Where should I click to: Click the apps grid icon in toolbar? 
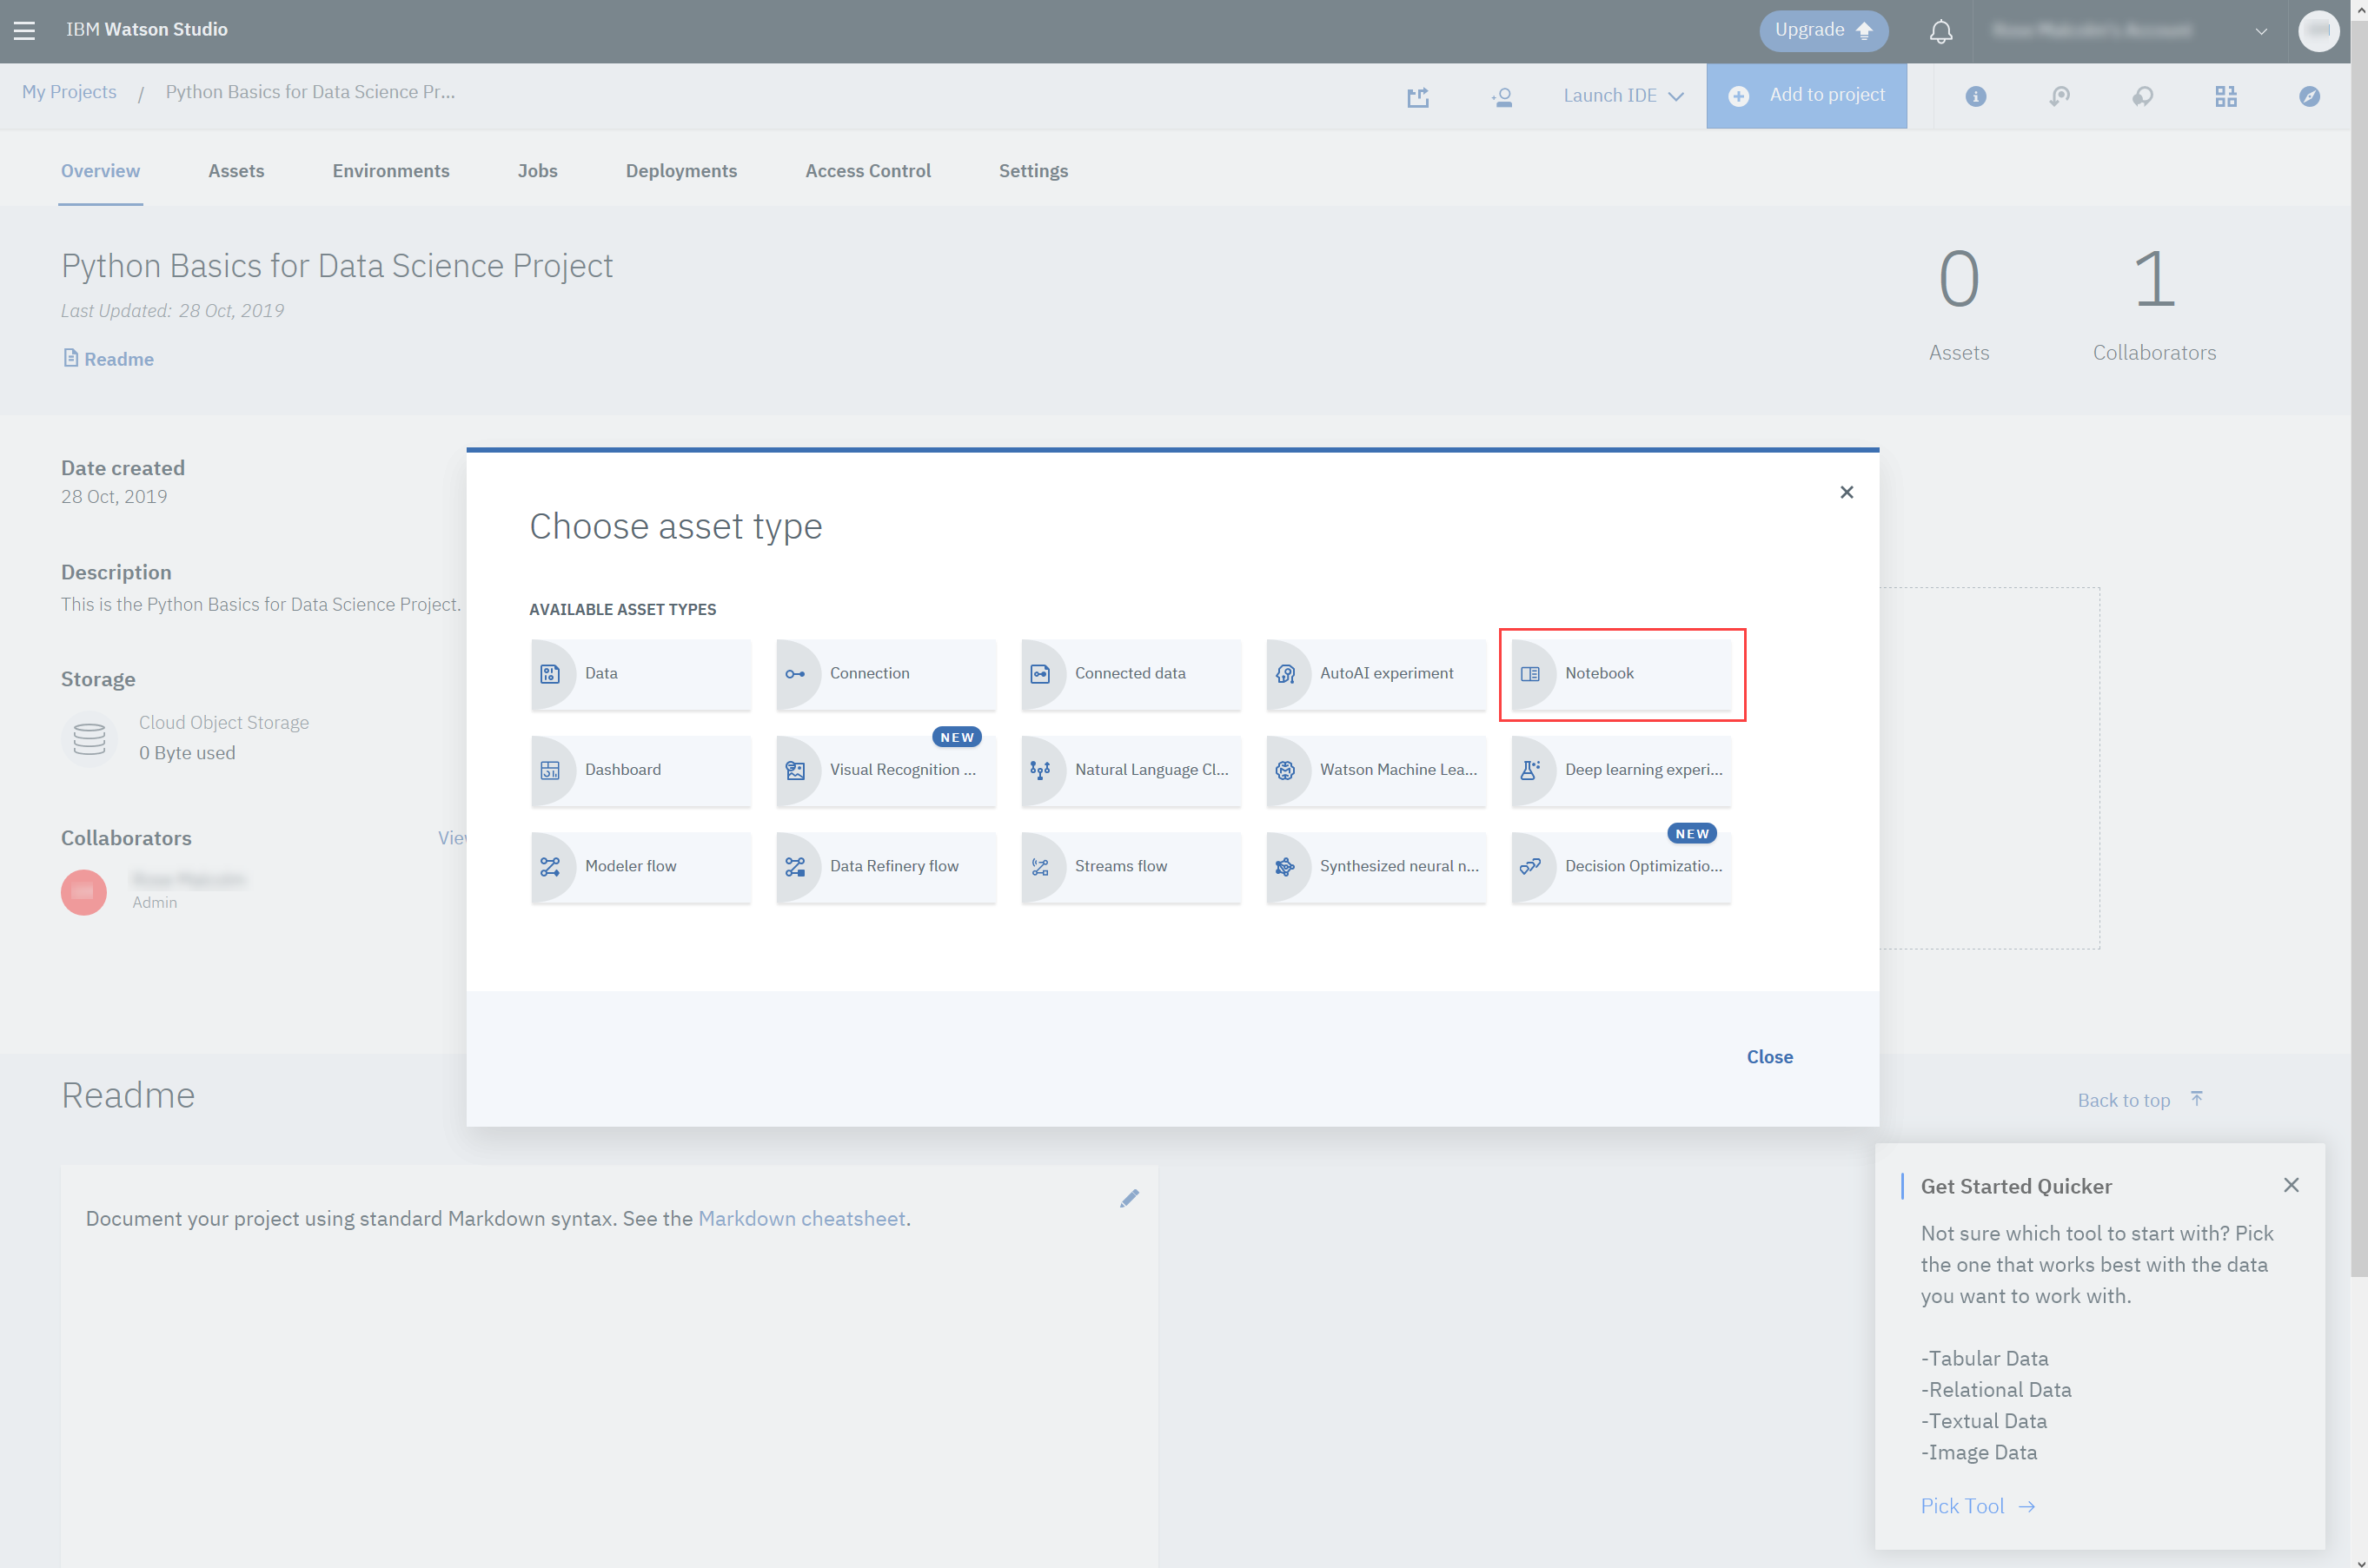(2225, 96)
